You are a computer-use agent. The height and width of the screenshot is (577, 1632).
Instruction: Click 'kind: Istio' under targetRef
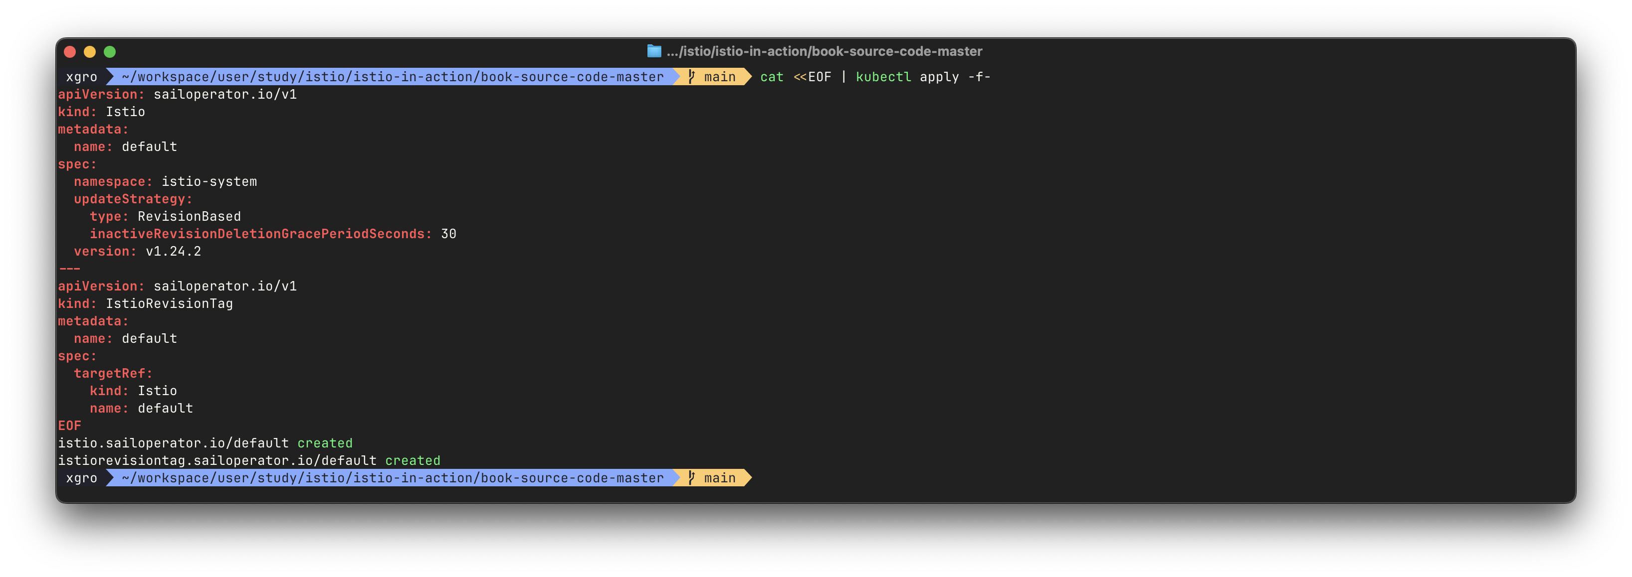(x=133, y=391)
